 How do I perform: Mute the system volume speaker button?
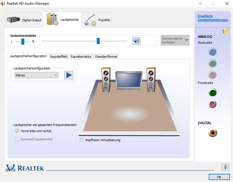click(137, 41)
